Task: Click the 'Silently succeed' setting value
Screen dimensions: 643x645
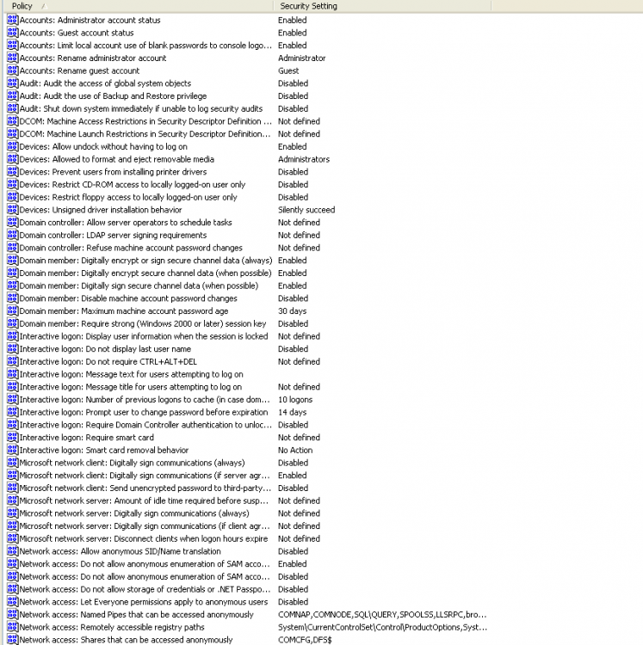Action: [306, 210]
